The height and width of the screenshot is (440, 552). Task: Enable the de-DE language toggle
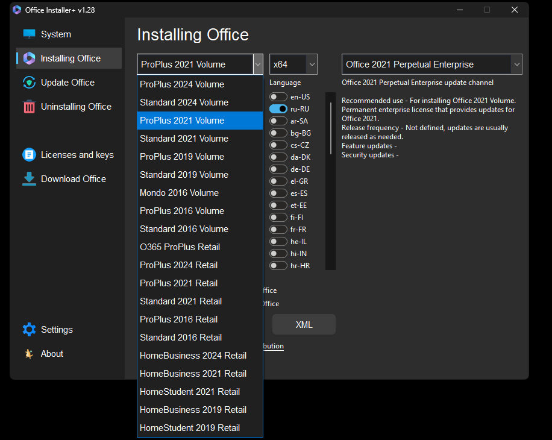click(x=278, y=169)
